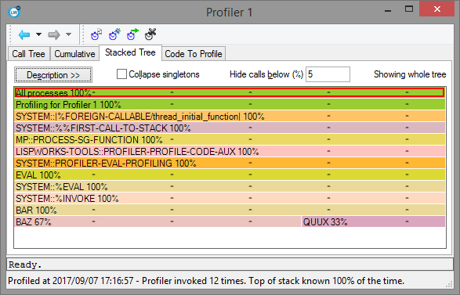Select the QUUX 33% bar
Image resolution: width=460 pixels, height=295 pixels.
tap(373, 221)
